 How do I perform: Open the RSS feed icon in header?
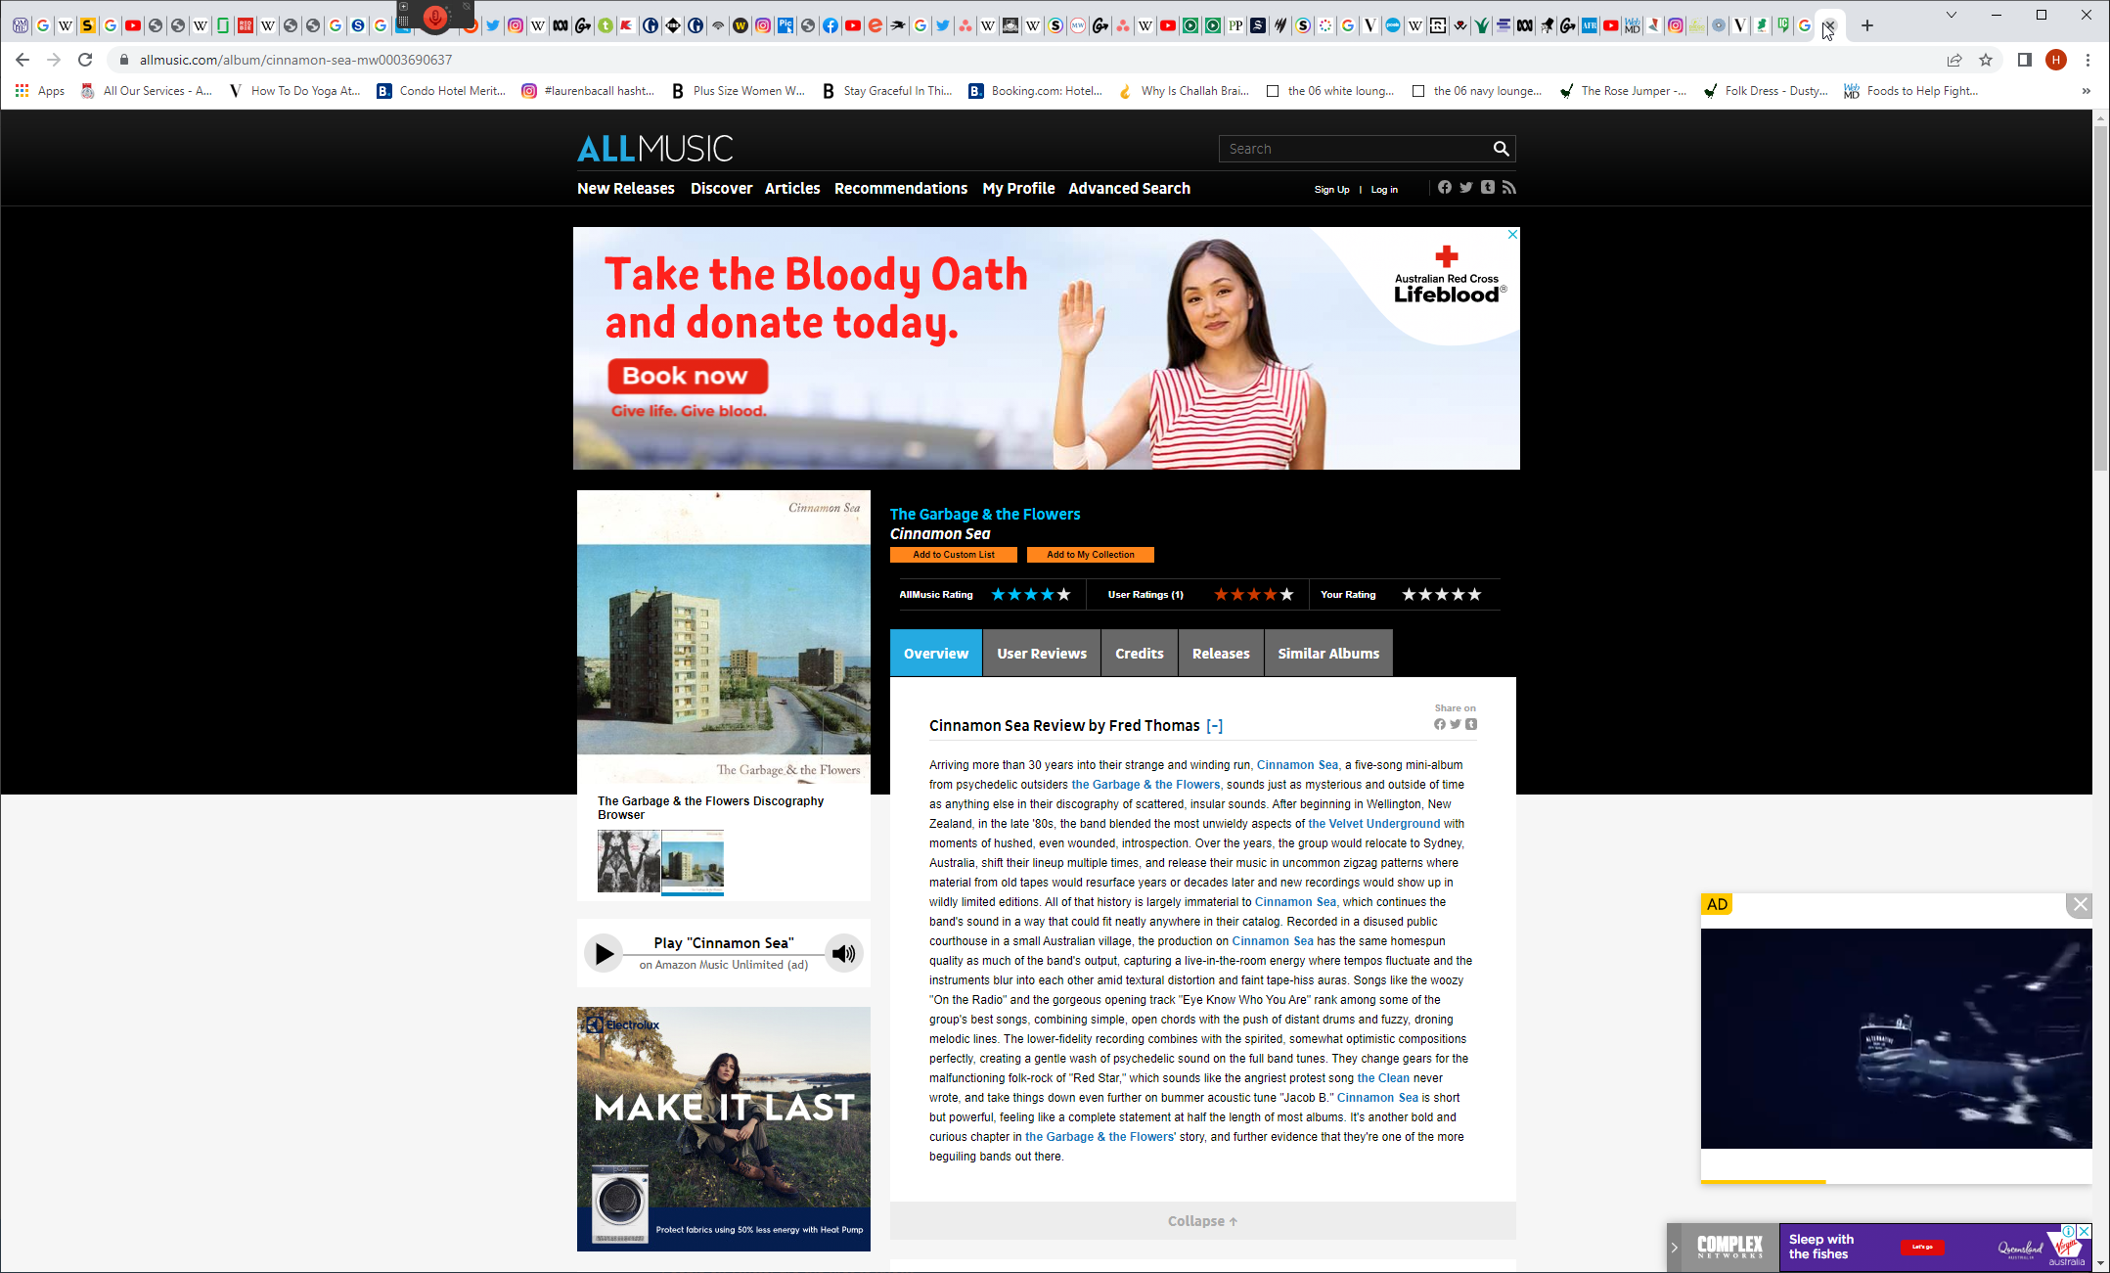(1509, 187)
